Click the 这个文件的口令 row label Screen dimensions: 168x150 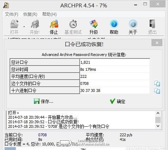click(x=45, y=83)
